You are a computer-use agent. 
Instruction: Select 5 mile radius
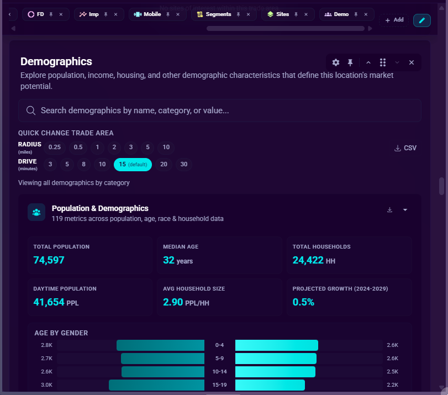click(147, 147)
